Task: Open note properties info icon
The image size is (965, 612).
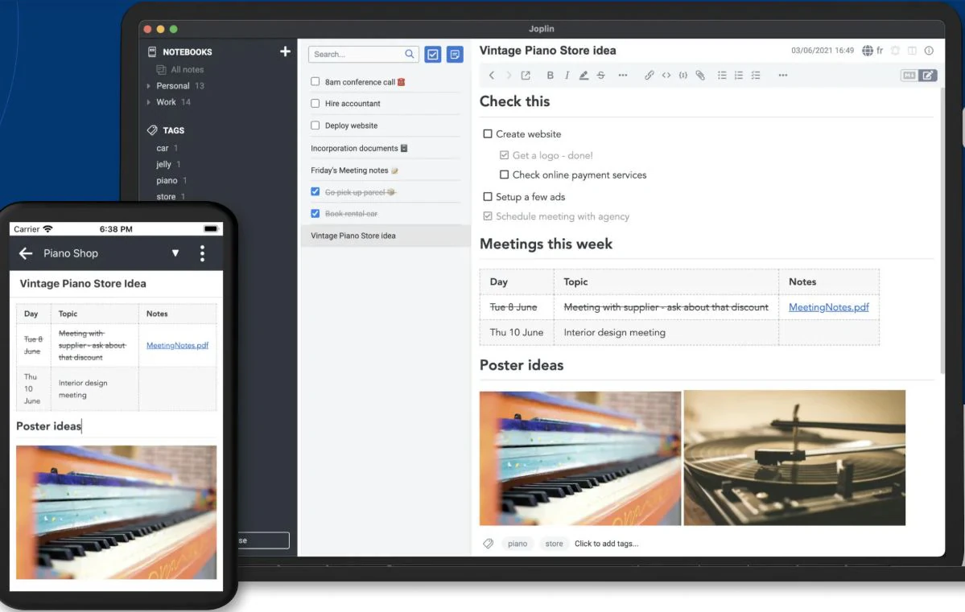Action: tap(929, 51)
